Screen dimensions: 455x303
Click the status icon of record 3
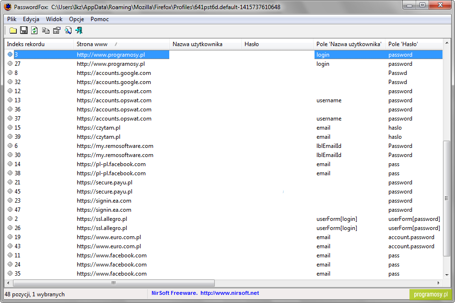pos(10,54)
